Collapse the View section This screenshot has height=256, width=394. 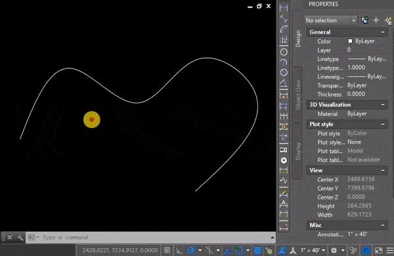(383, 170)
